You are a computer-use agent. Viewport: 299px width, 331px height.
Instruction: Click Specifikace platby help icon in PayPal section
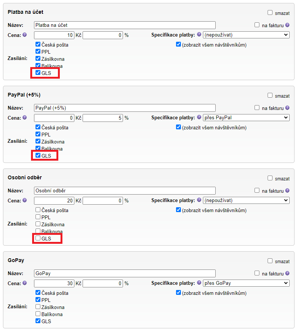point(199,117)
